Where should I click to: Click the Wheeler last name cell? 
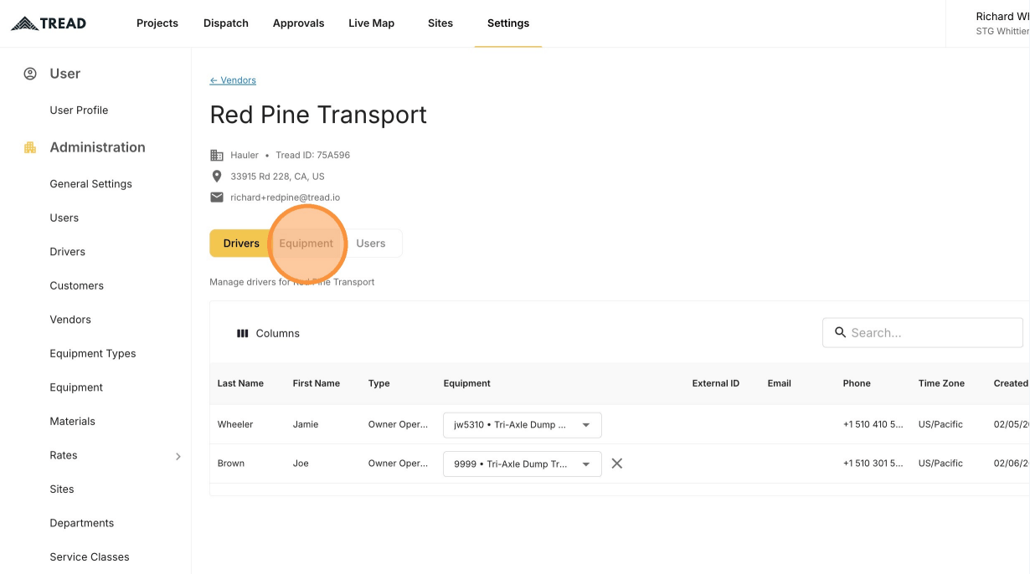tap(235, 424)
